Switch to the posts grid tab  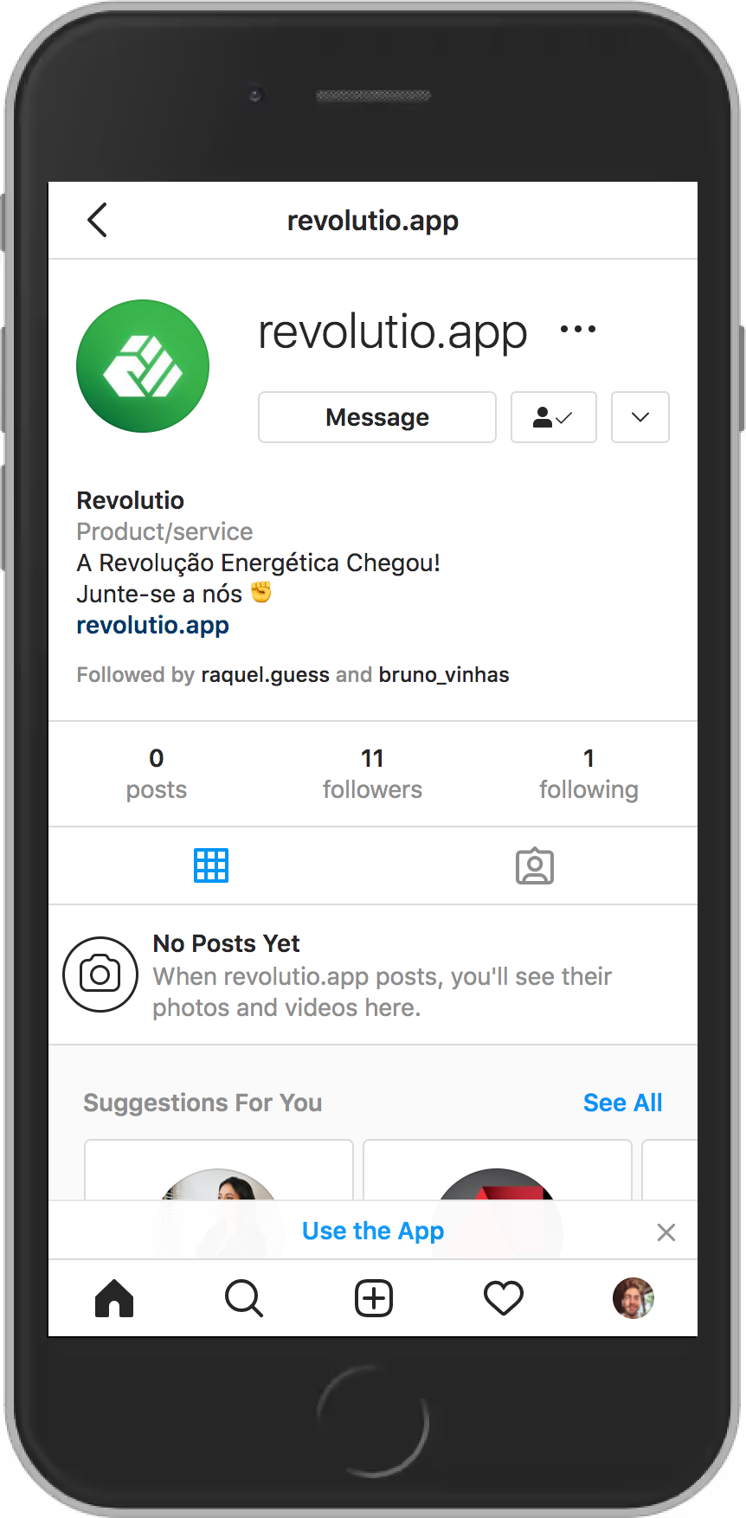point(211,865)
